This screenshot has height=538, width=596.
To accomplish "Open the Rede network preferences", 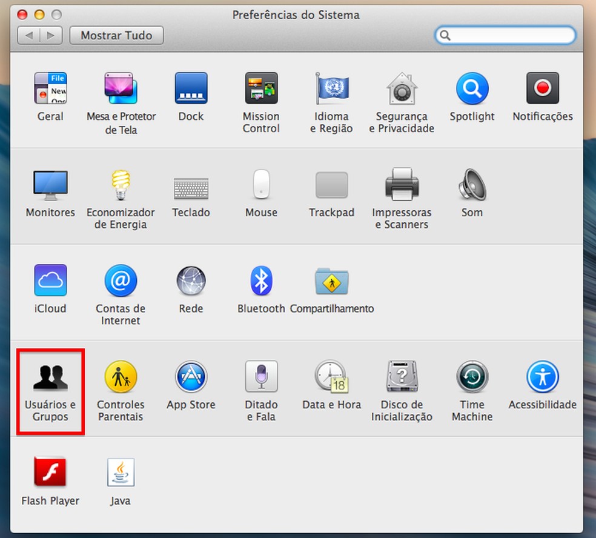I will pyautogui.click(x=191, y=281).
